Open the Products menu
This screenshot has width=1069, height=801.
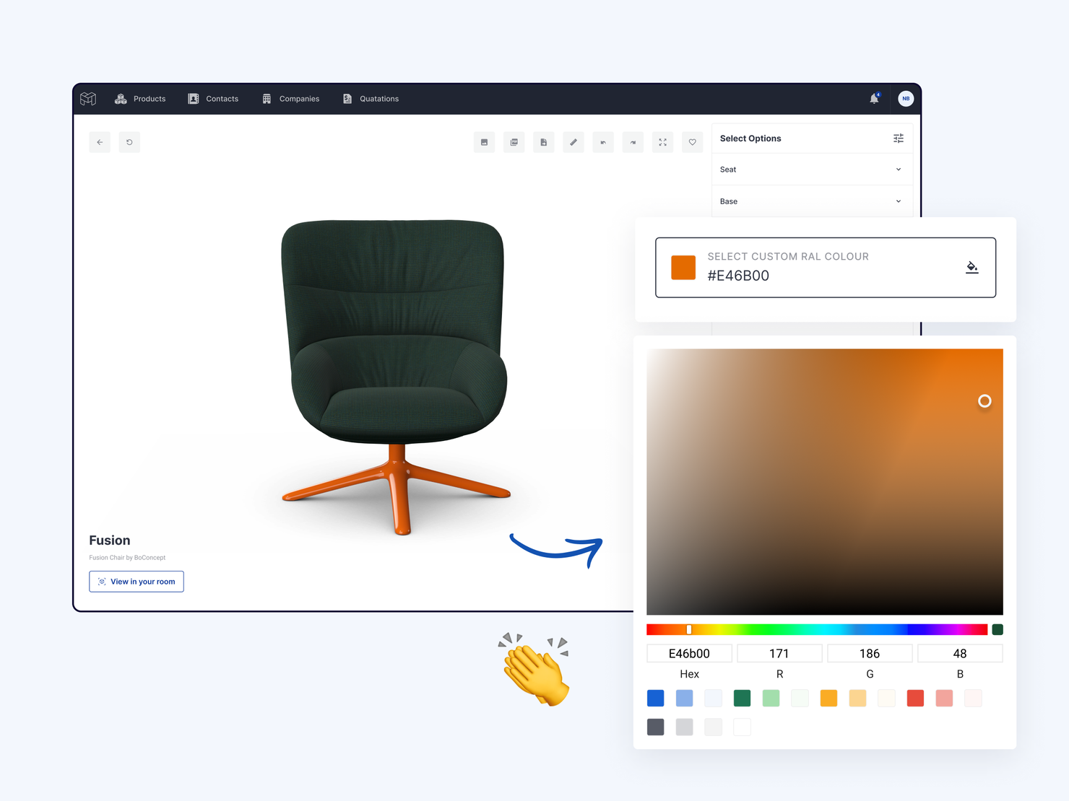[140, 99]
